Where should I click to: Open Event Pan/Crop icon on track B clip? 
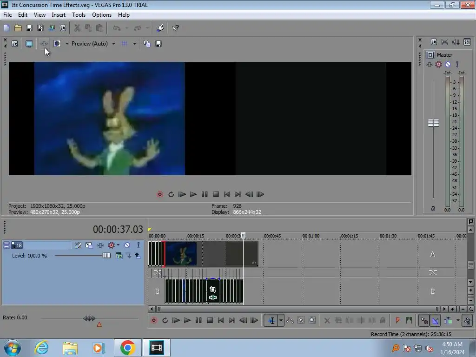coord(213,290)
